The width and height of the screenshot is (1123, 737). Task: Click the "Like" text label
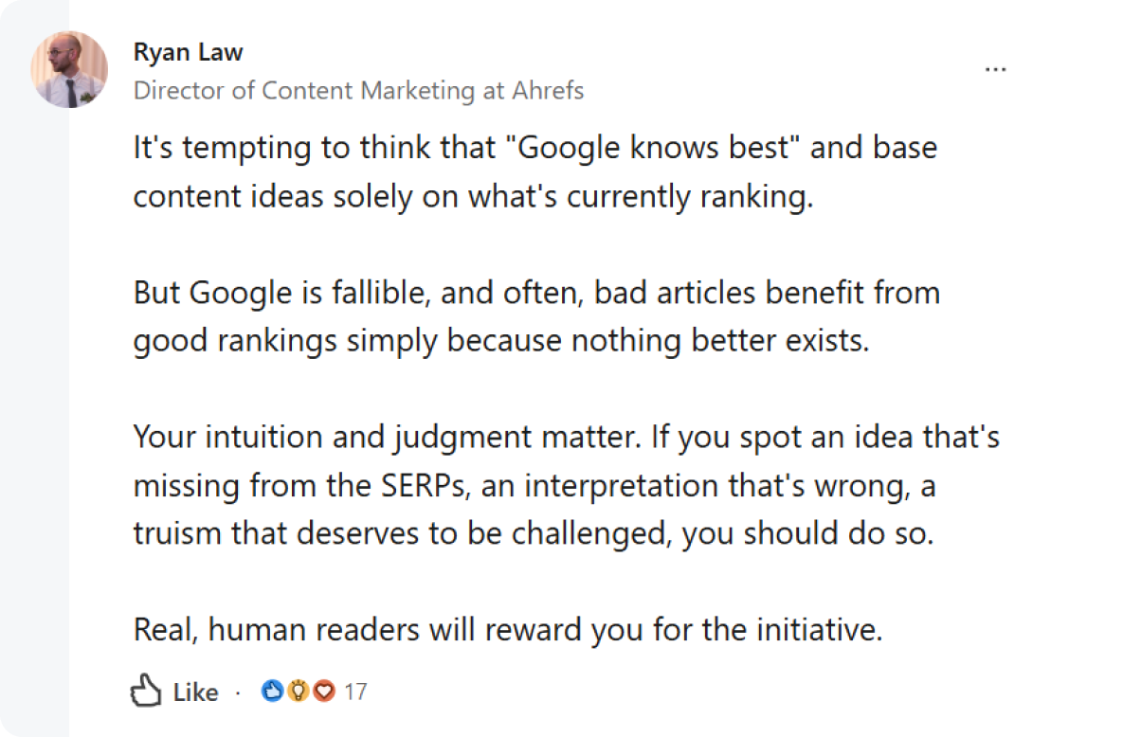196,692
